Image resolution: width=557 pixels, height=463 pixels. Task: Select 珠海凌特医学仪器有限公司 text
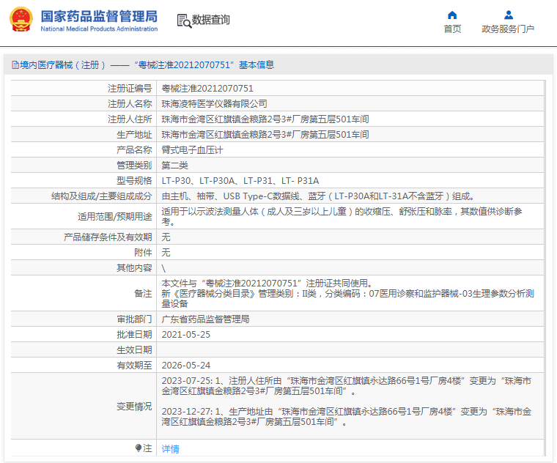[214, 104]
